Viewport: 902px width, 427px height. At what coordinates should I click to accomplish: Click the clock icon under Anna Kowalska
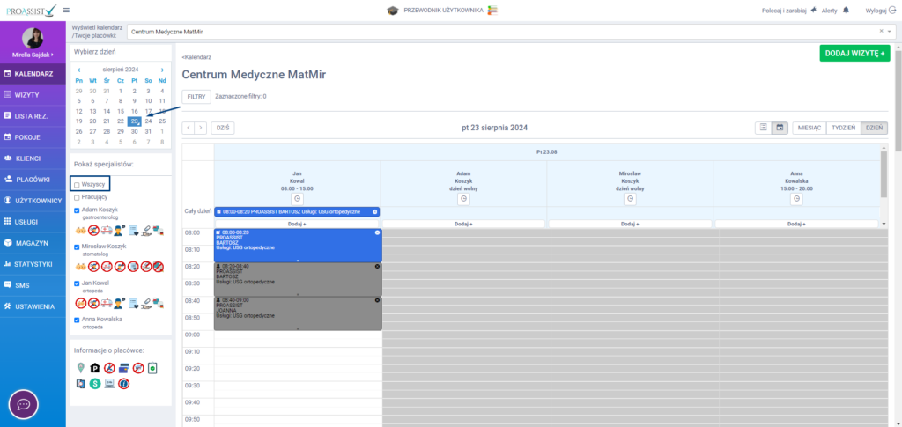pyautogui.click(x=796, y=199)
